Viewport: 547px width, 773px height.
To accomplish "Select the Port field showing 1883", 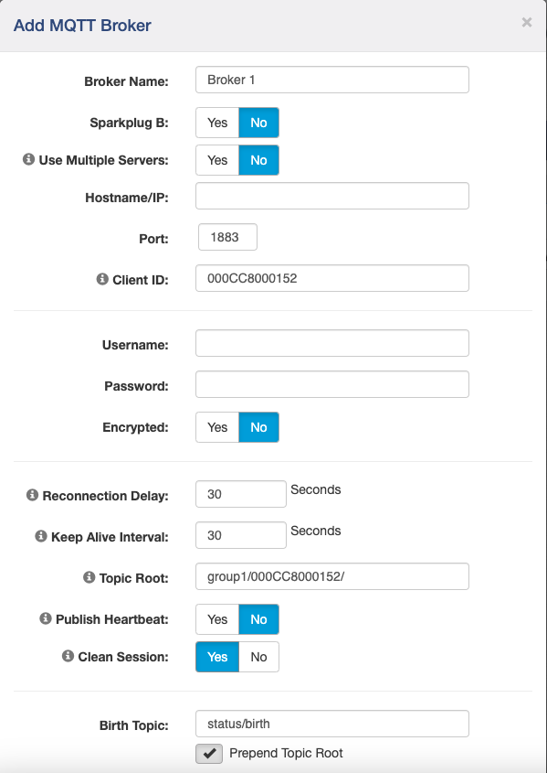I will (x=226, y=236).
